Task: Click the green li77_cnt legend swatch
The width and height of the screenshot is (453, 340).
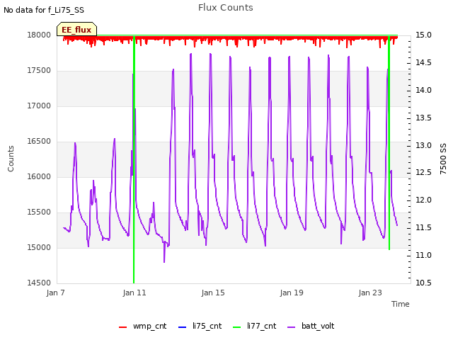Action: (237, 327)
